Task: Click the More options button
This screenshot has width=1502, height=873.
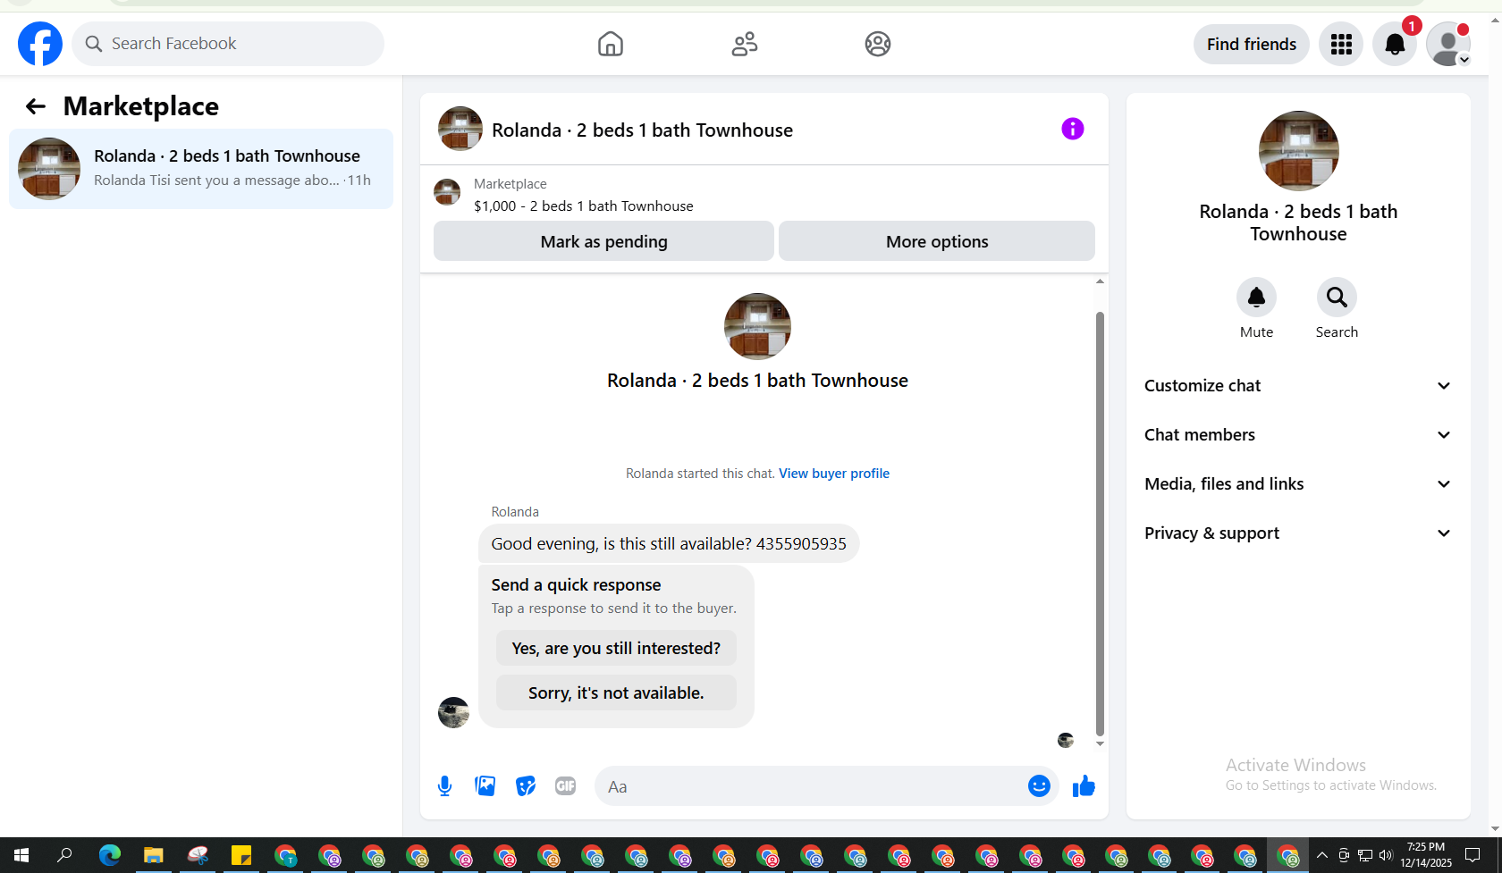Action: coord(937,241)
